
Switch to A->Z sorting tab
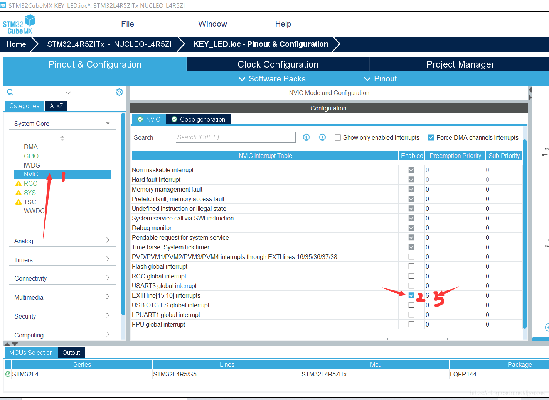pos(56,106)
